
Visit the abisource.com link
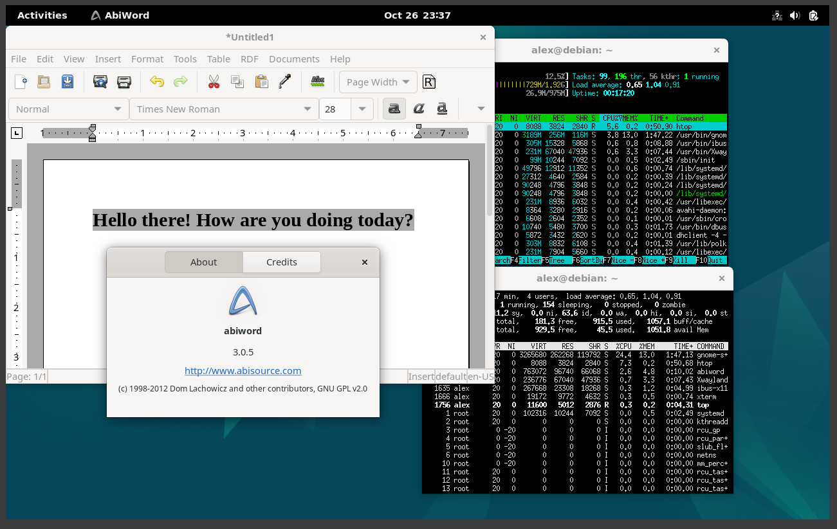243,370
